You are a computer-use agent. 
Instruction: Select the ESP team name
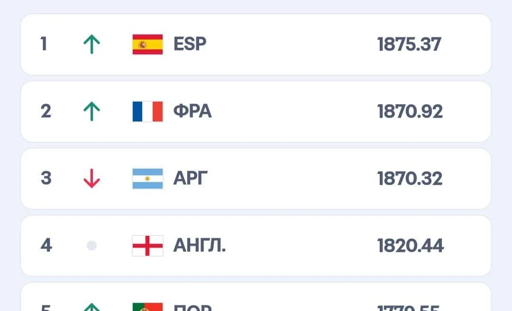click(x=190, y=44)
